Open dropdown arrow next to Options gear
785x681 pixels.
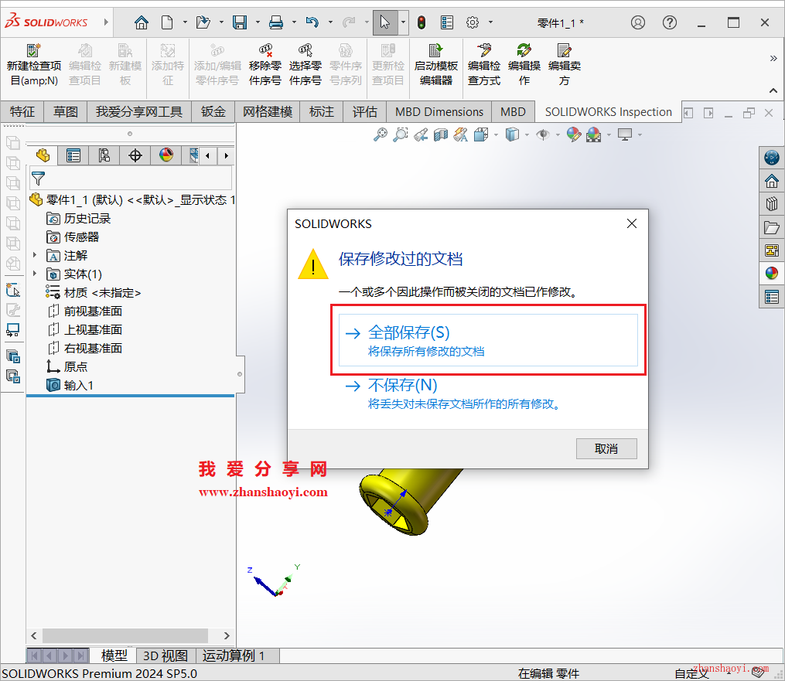click(490, 22)
